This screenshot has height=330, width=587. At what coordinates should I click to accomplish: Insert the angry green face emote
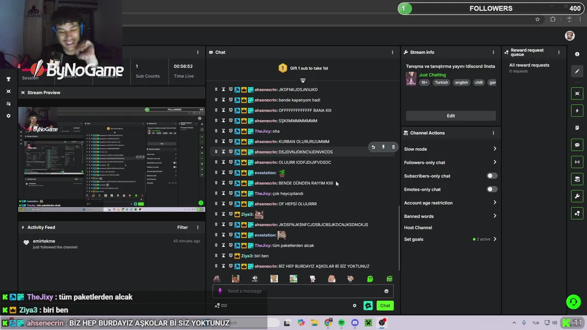(389, 279)
